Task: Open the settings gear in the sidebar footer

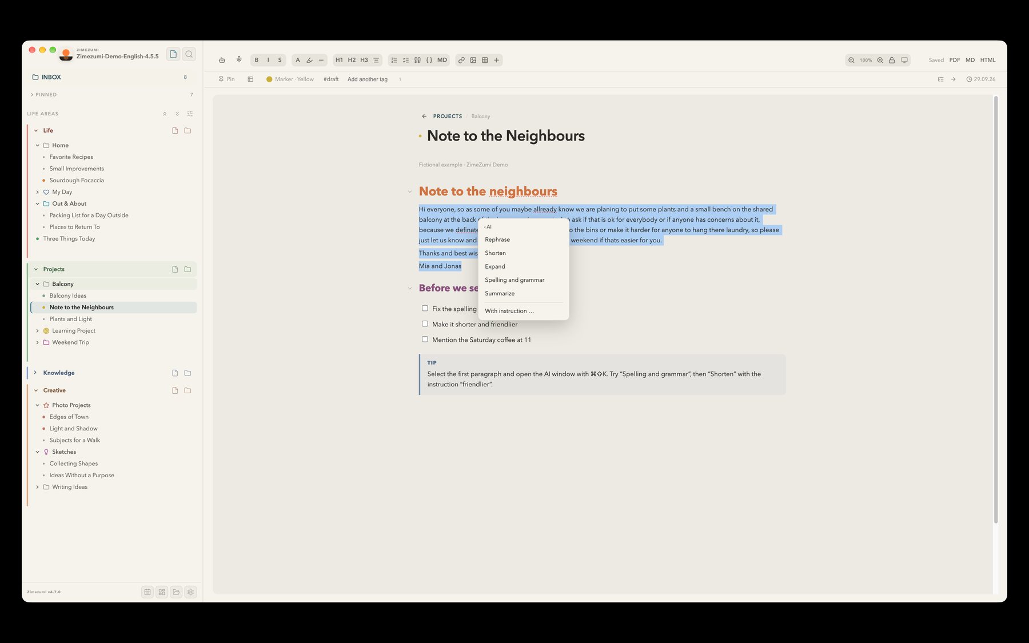Action: (191, 592)
